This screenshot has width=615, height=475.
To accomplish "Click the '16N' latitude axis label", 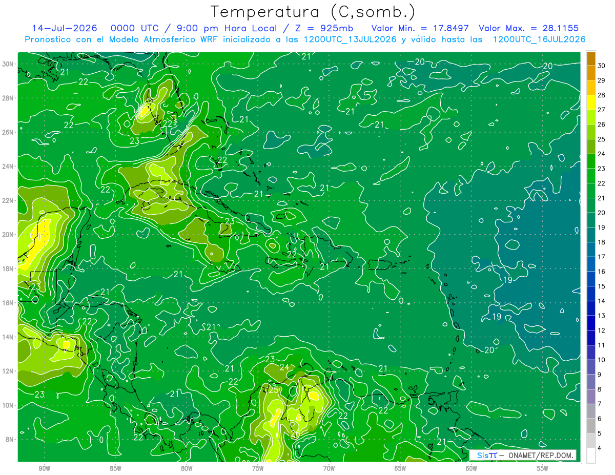I will click(x=9, y=303).
